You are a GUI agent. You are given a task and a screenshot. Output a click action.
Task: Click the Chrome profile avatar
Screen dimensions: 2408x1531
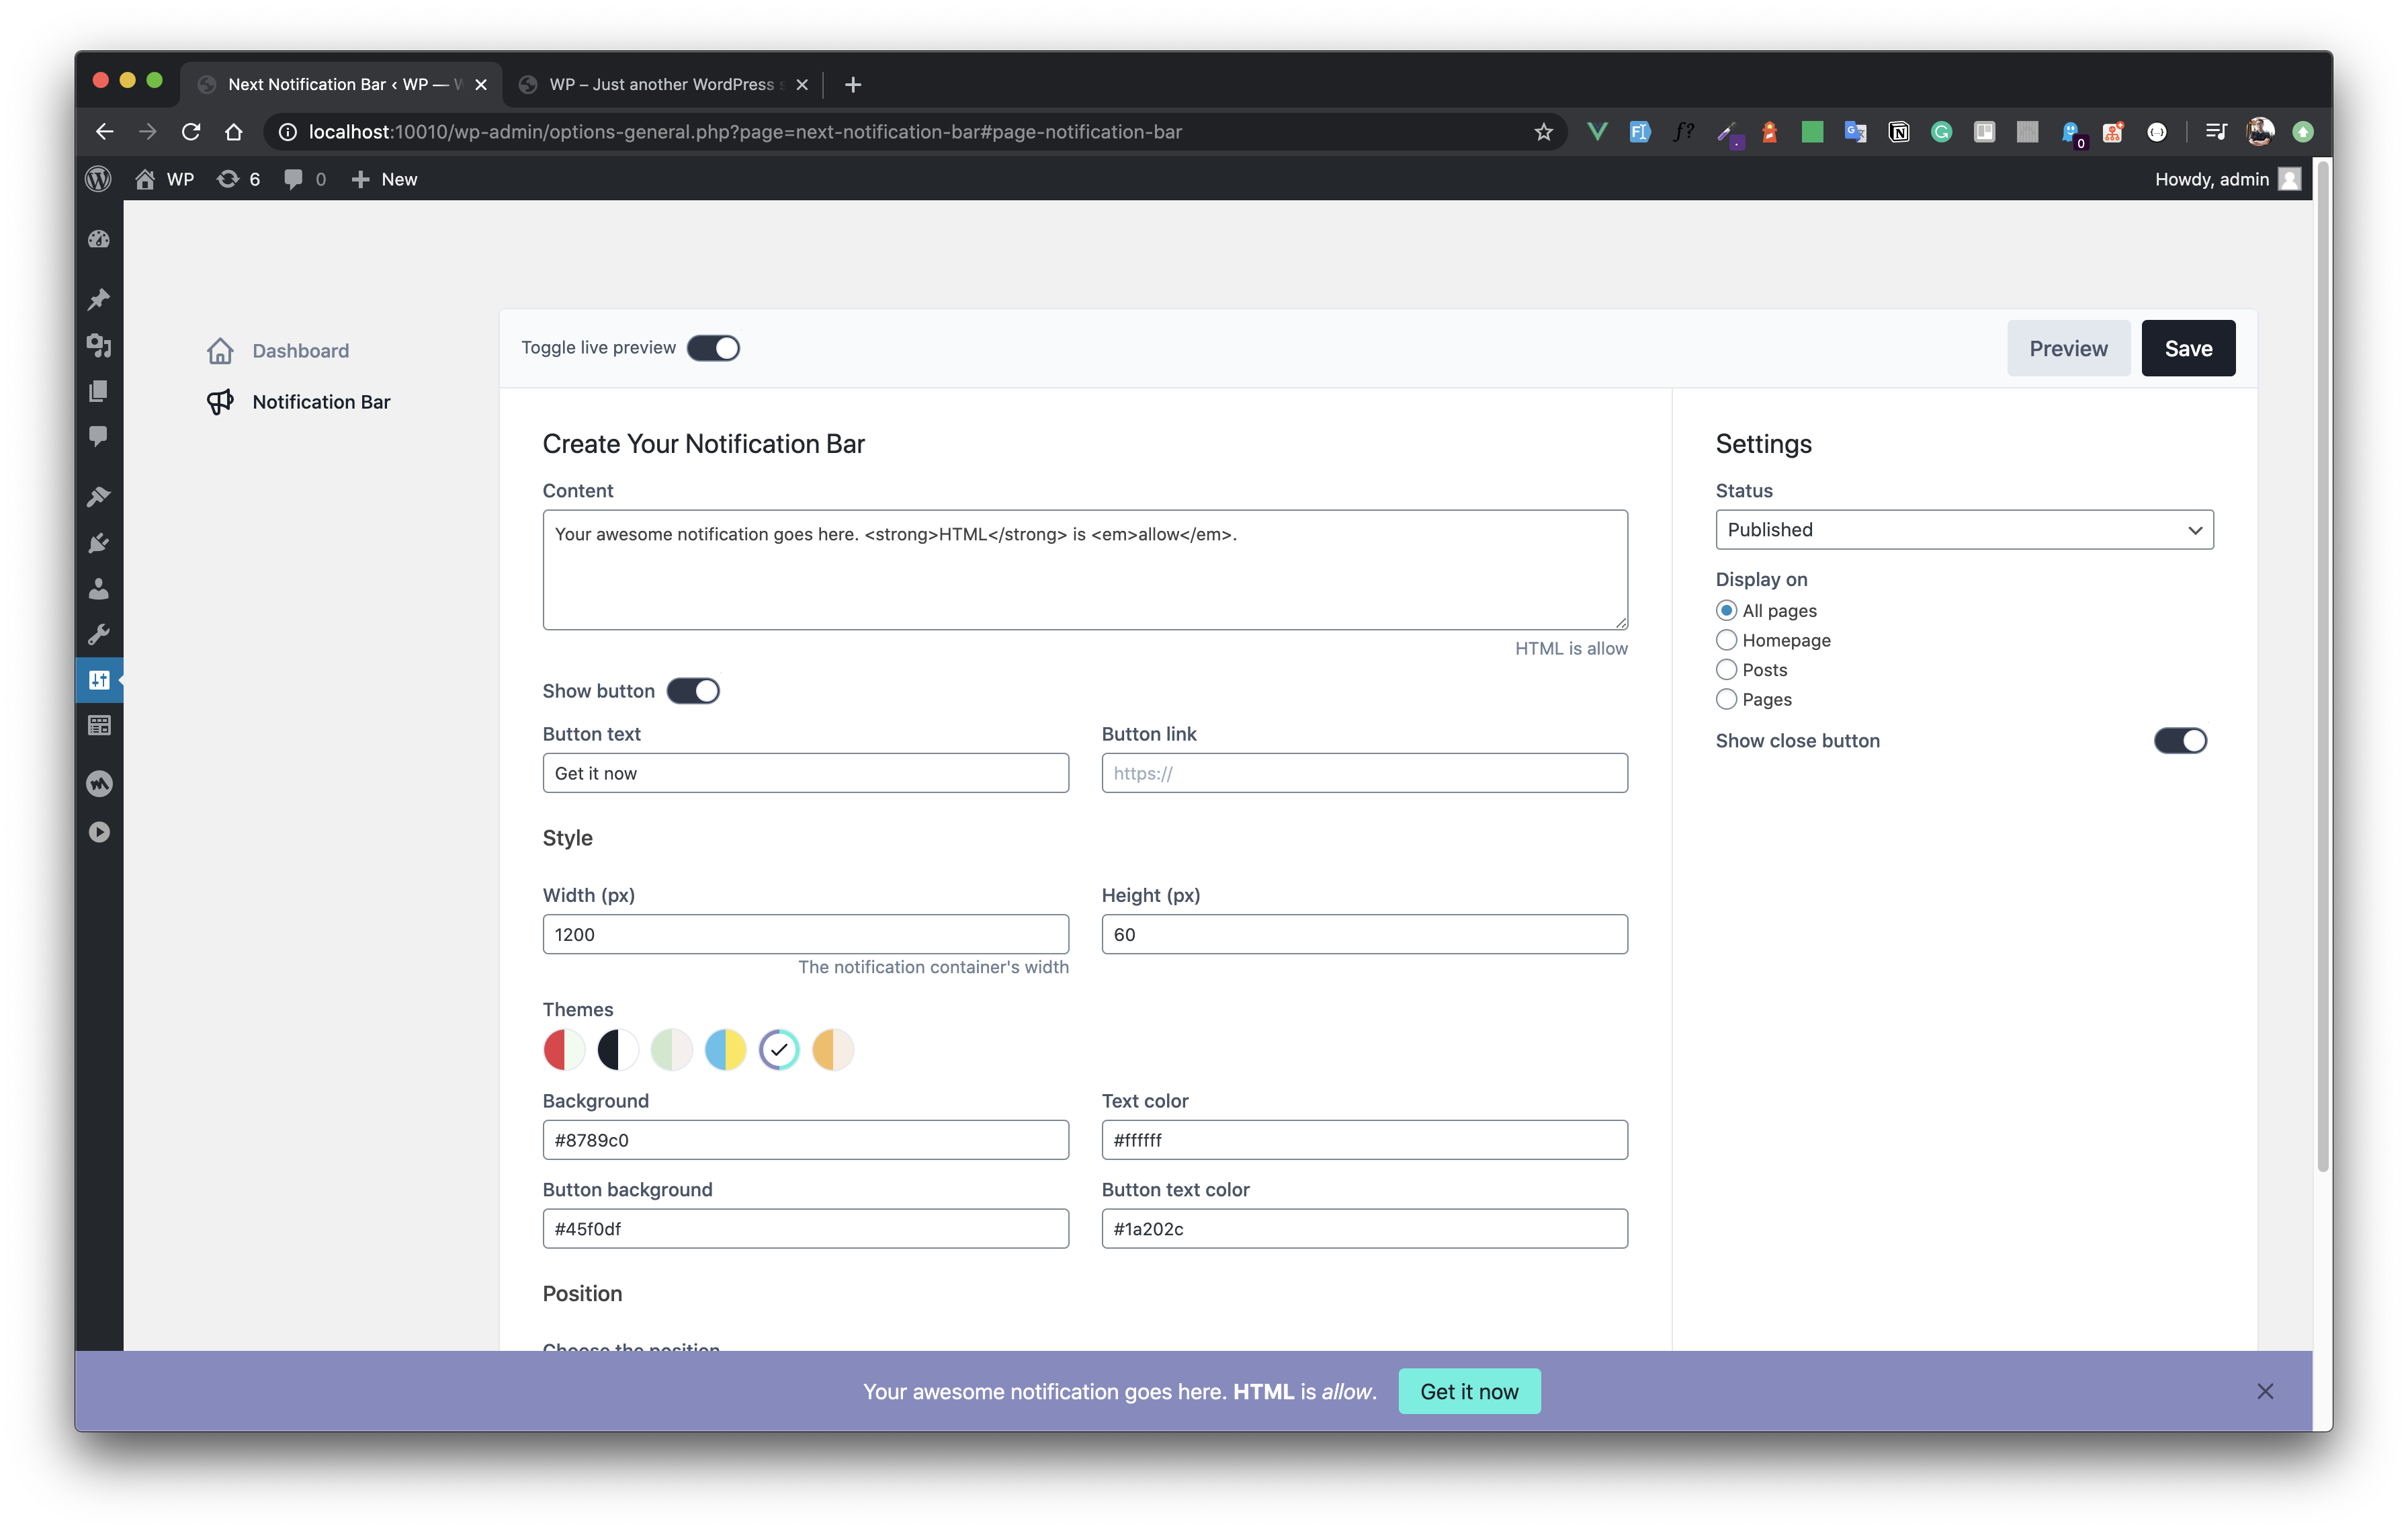coord(2260,132)
